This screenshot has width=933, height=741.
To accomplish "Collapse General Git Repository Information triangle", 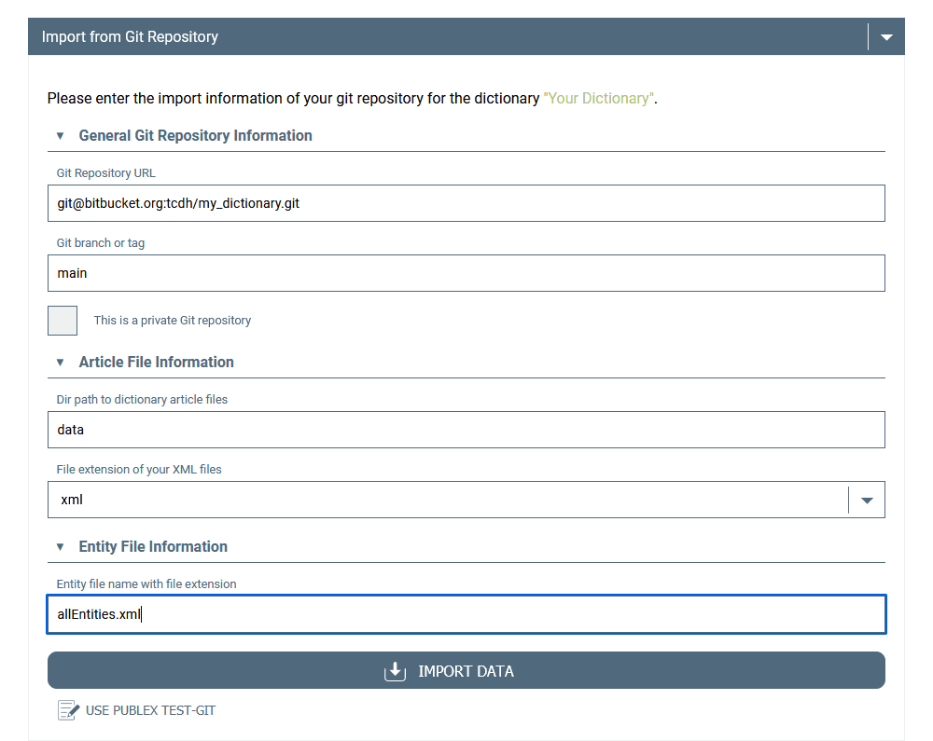I will [x=60, y=136].
